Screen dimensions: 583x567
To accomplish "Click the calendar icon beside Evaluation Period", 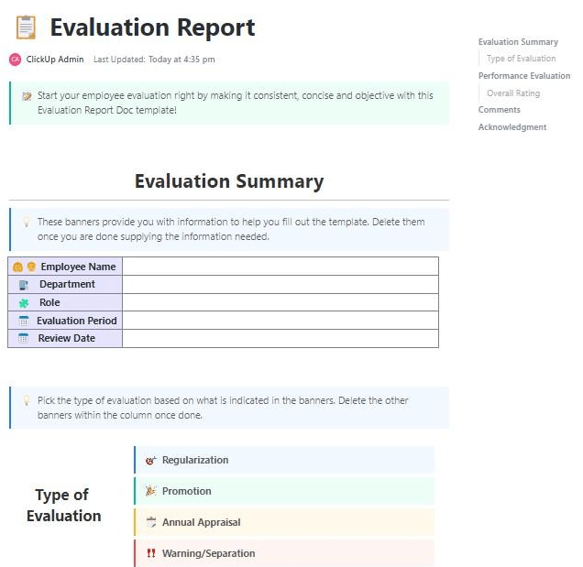I will [24, 321].
